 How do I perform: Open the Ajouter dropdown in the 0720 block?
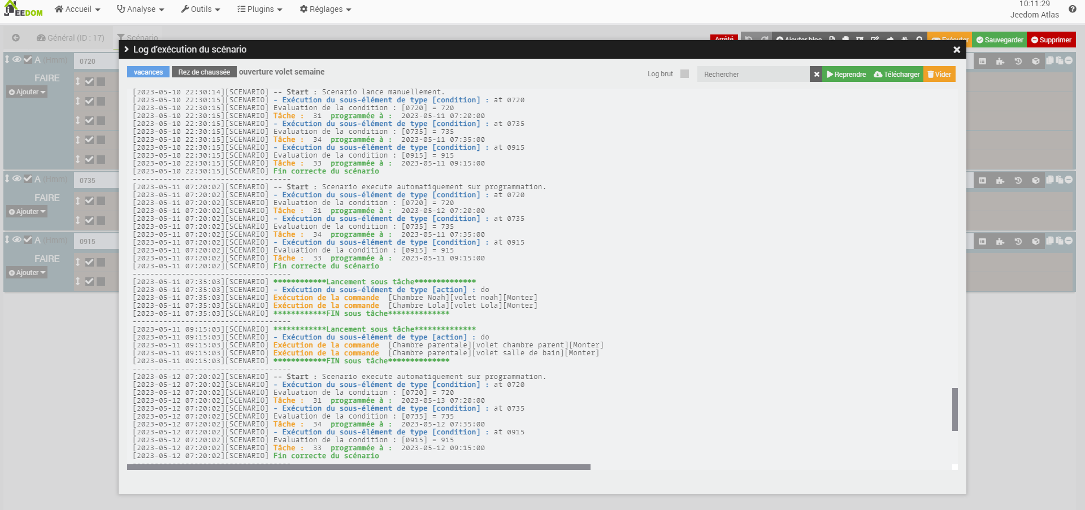pos(27,92)
